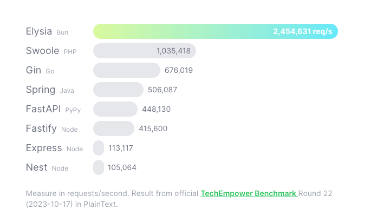The image size is (377, 223).
Task: Select the Spring benchmark bar
Action: pos(118,90)
